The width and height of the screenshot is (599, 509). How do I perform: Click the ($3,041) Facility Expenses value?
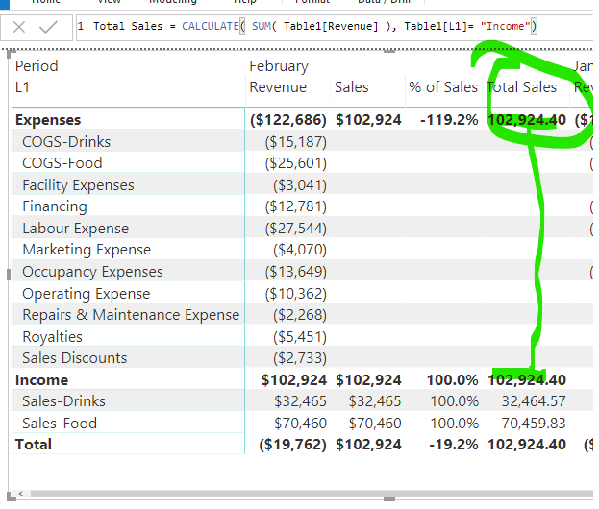coord(300,185)
